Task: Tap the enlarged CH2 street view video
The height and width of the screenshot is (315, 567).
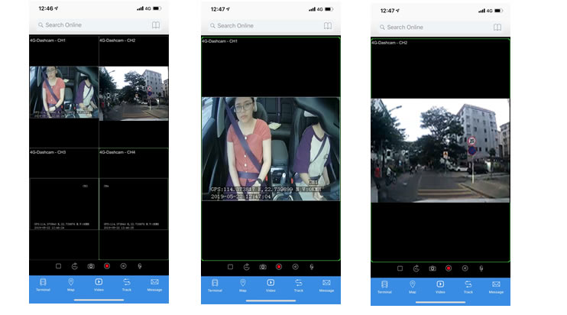Action: tap(440, 151)
